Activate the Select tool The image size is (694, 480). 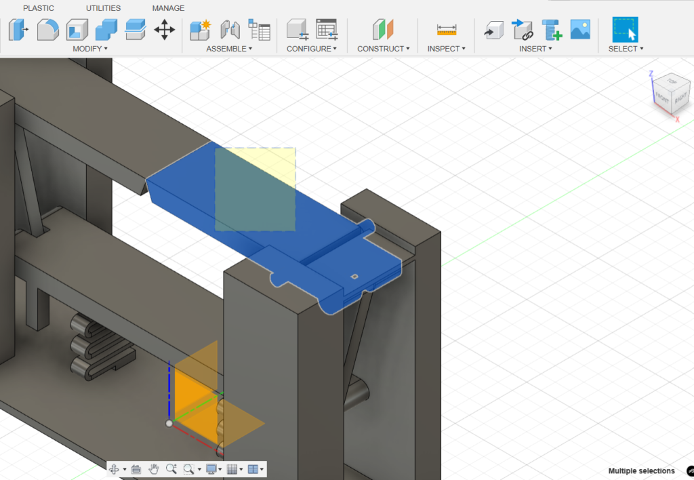click(x=625, y=30)
